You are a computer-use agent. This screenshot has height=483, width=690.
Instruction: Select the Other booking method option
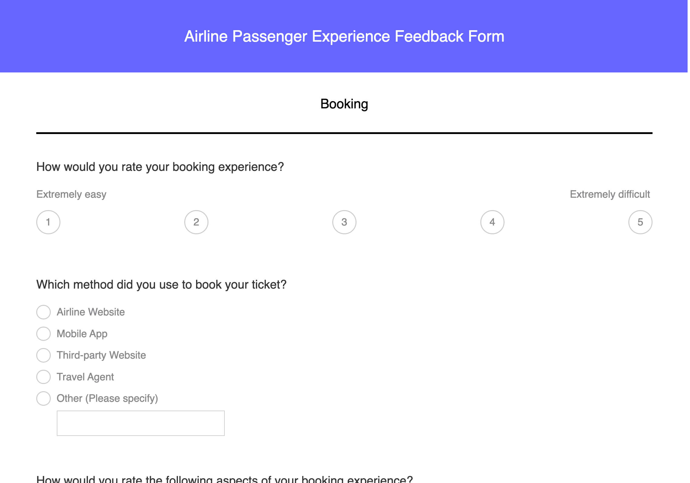44,398
